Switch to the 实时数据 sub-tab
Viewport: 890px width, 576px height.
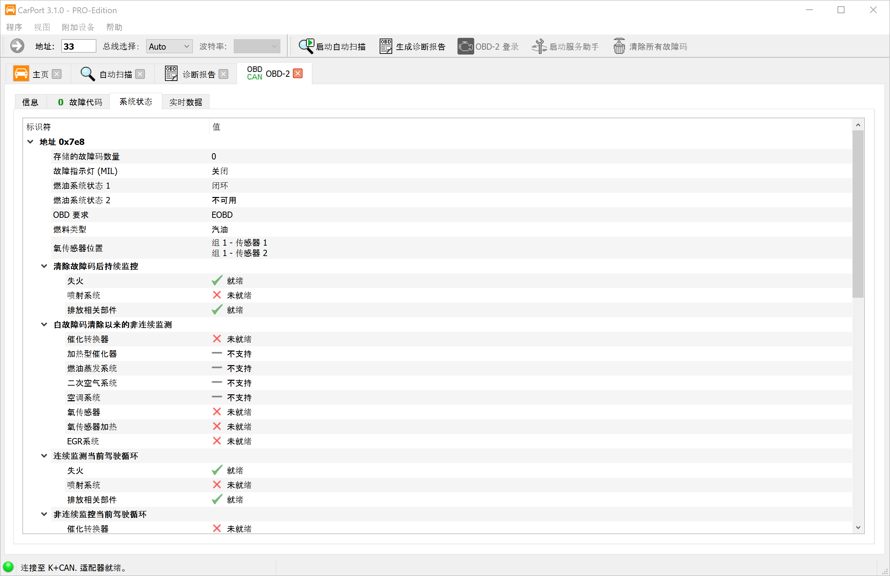186,102
